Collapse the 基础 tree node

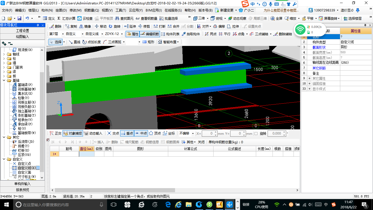(x=4, y=80)
